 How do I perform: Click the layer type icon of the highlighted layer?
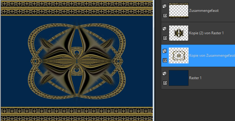165,51
